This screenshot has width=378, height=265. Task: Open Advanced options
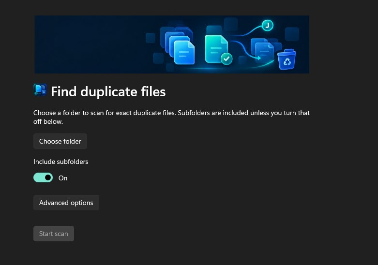(x=66, y=203)
